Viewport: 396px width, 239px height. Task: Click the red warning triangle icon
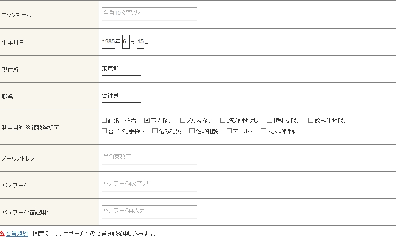pyautogui.click(x=2, y=234)
